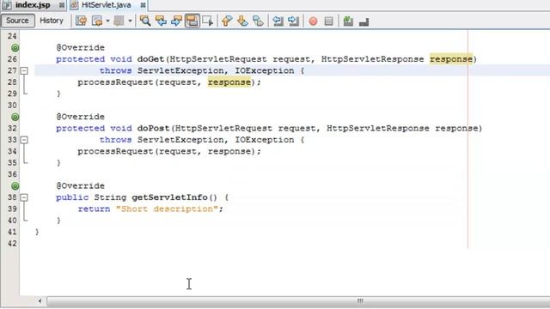Click line number 42 in gutter

[x=12, y=244]
